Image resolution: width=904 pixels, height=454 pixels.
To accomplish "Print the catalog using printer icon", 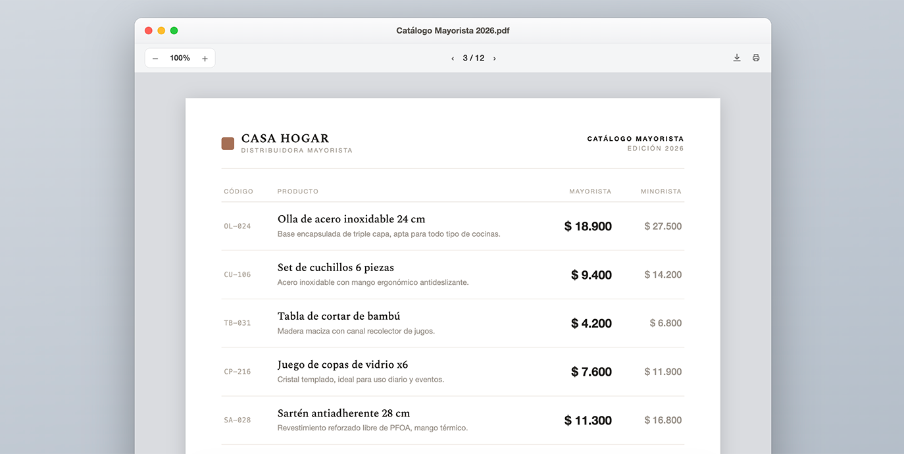I will [756, 58].
